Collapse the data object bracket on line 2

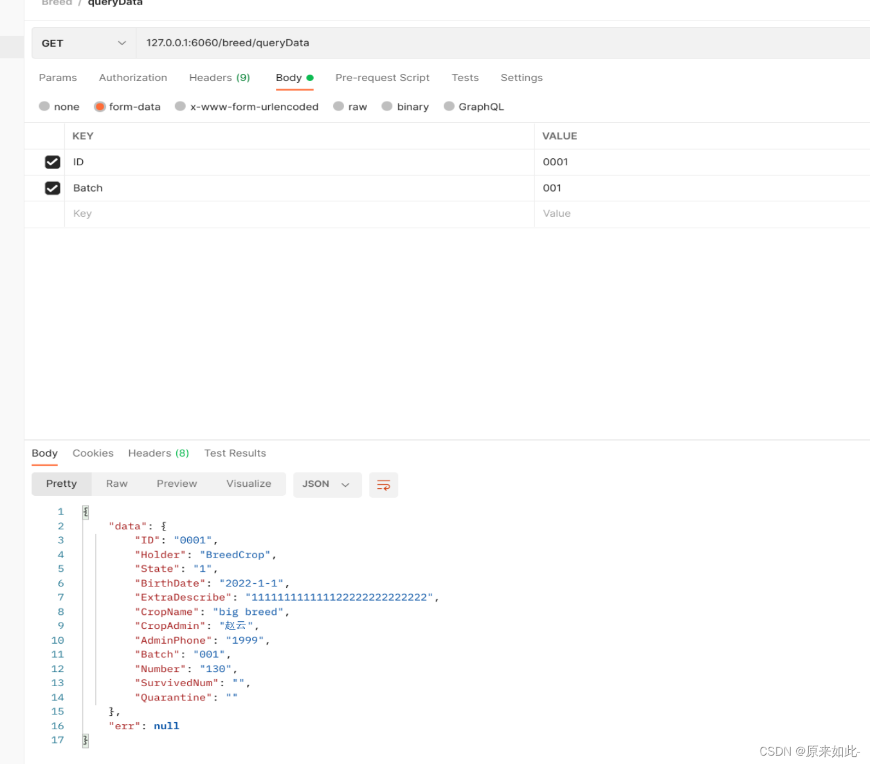(164, 526)
